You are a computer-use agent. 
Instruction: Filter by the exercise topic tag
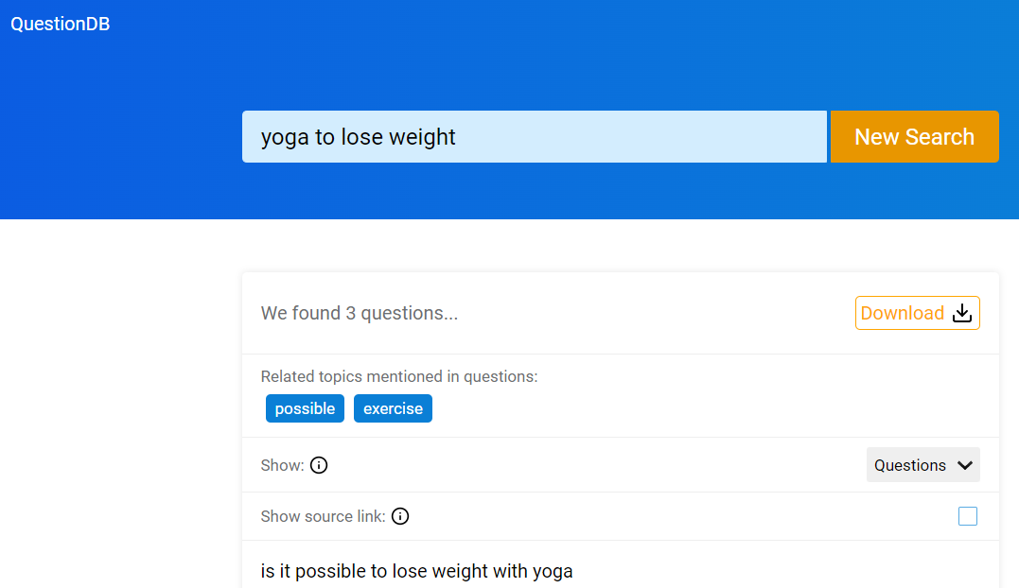393,408
